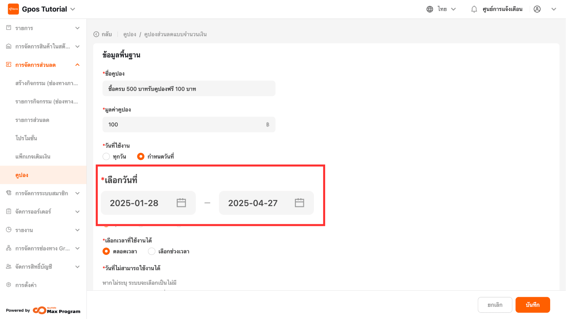This screenshot has height=319, width=567.
Task: Open the Gpos Tutorial store dropdown
Action: tap(73, 9)
